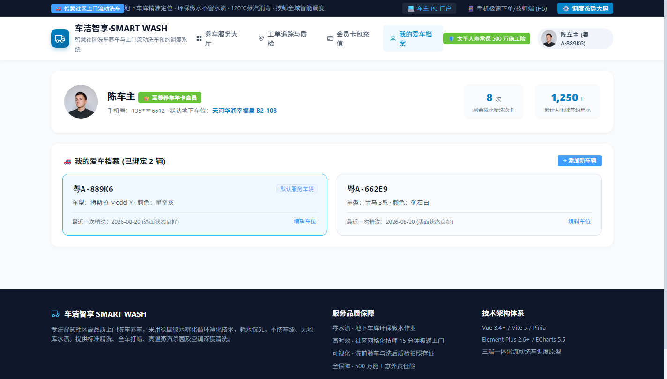The width and height of the screenshot is (667, 379).
Task: Click the 至尊养车年卡会员 badge
Action: click(x=170, y=97)
